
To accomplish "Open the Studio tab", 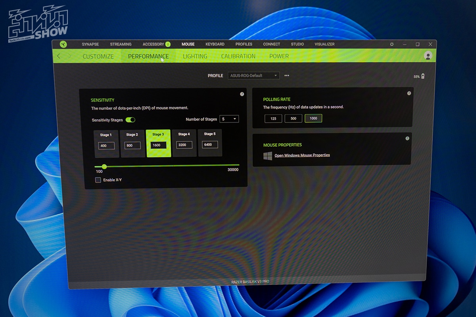I will point(297,44).
